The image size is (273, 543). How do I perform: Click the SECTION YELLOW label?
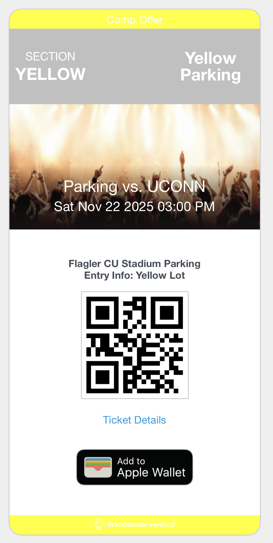pos(50,67)
